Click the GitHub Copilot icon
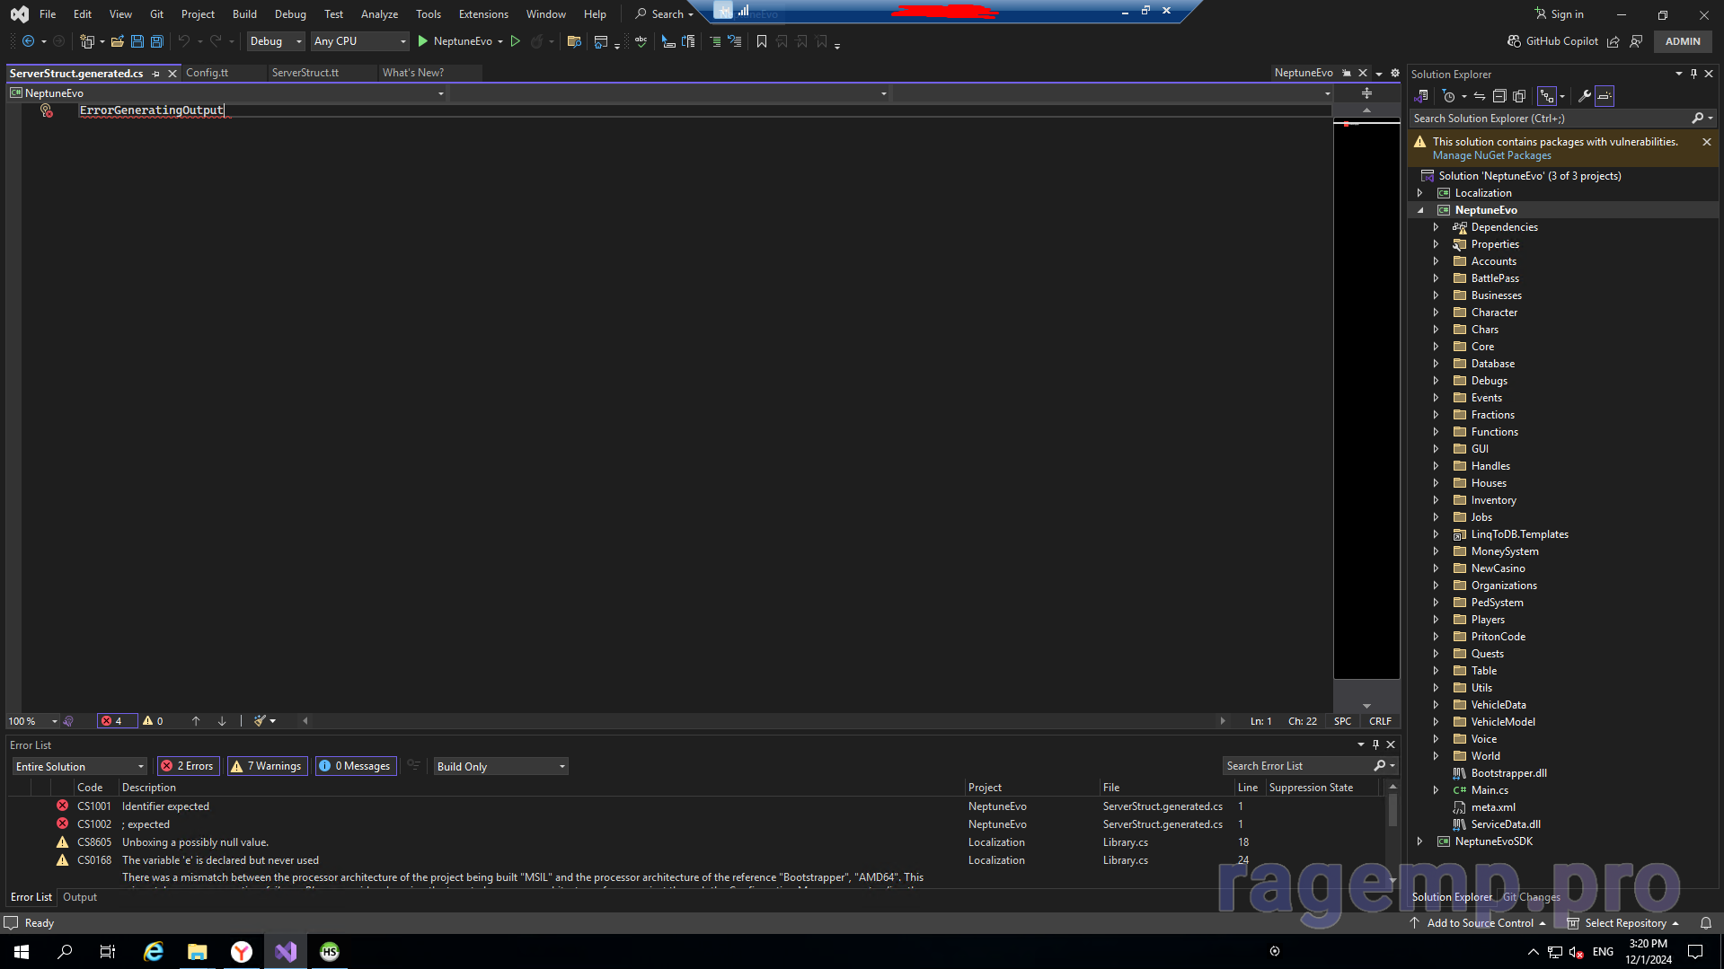Screen dimensions: 1724x969 pos(1514,41)
